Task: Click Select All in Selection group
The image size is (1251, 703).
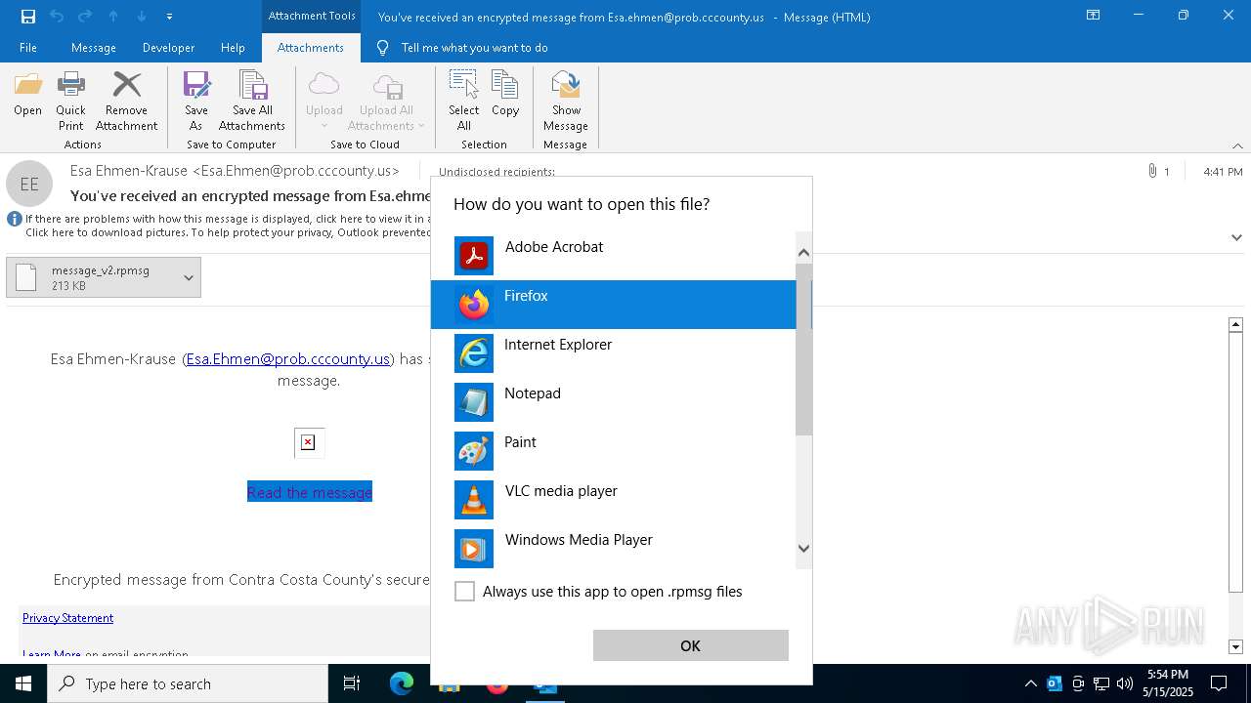Action: tap(464, 102)
